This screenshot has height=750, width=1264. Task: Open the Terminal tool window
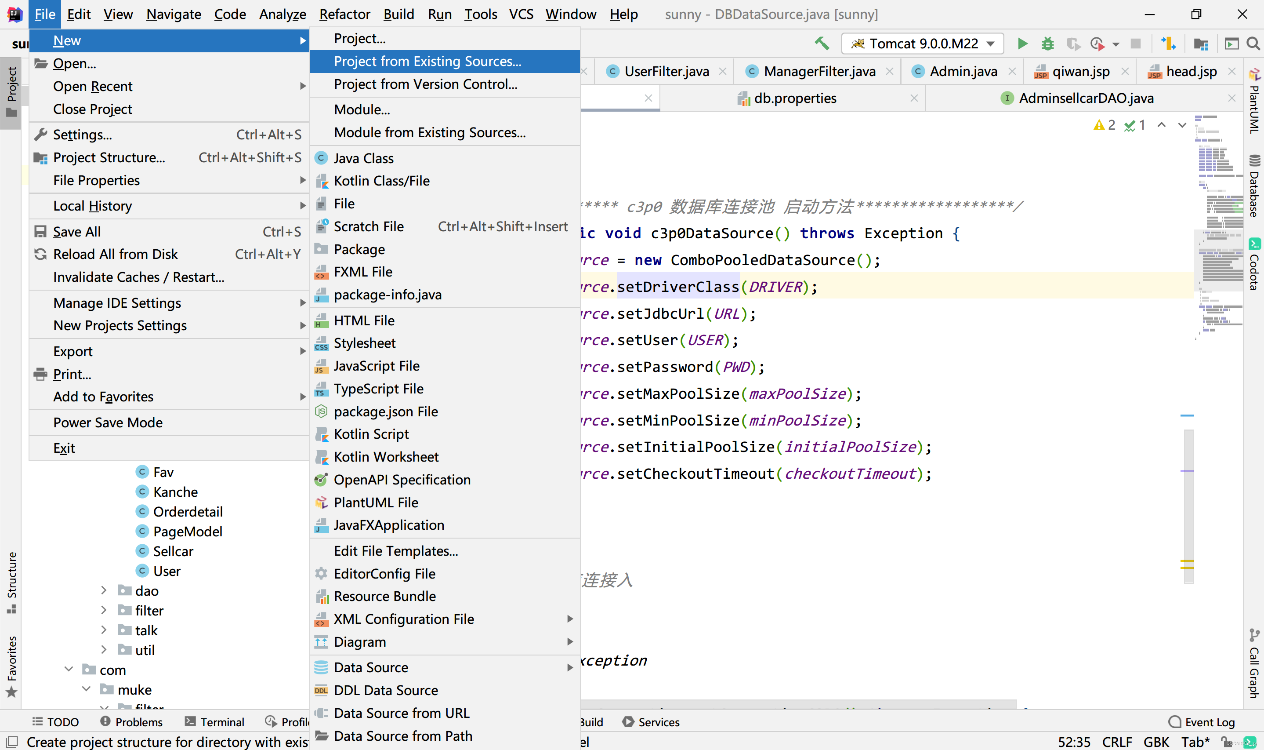[x=214, y=722]
